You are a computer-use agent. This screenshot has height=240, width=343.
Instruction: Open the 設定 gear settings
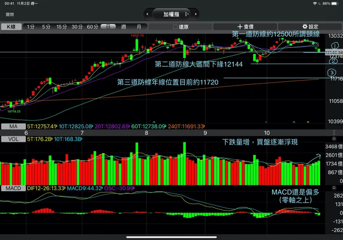point(310,27)
